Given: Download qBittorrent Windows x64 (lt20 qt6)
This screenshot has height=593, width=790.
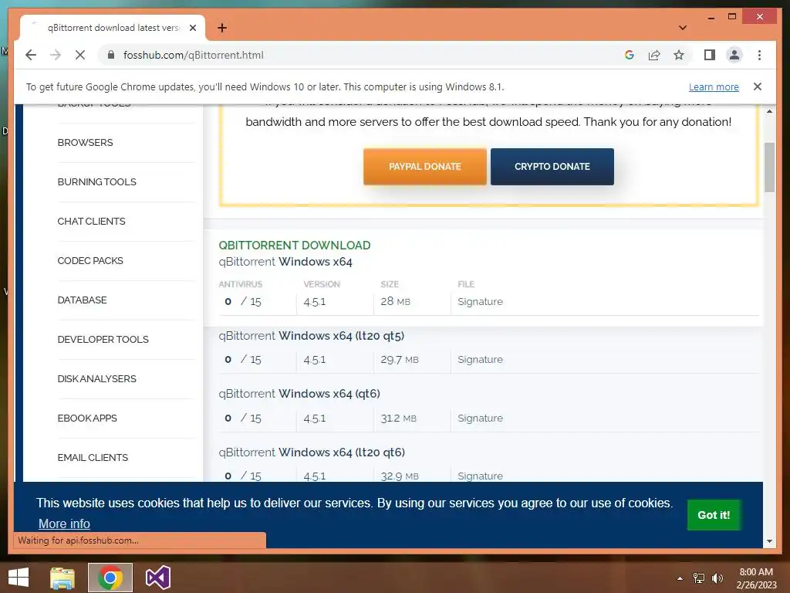Looking at the screenshot, I should [x=312, y=452].
